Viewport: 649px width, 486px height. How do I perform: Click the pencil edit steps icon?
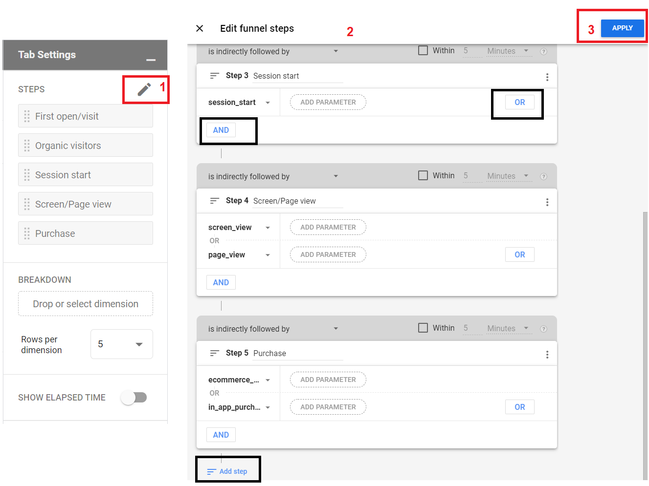click(x=144, y=89)
